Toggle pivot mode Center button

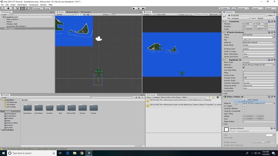click(x=37, y=9)
